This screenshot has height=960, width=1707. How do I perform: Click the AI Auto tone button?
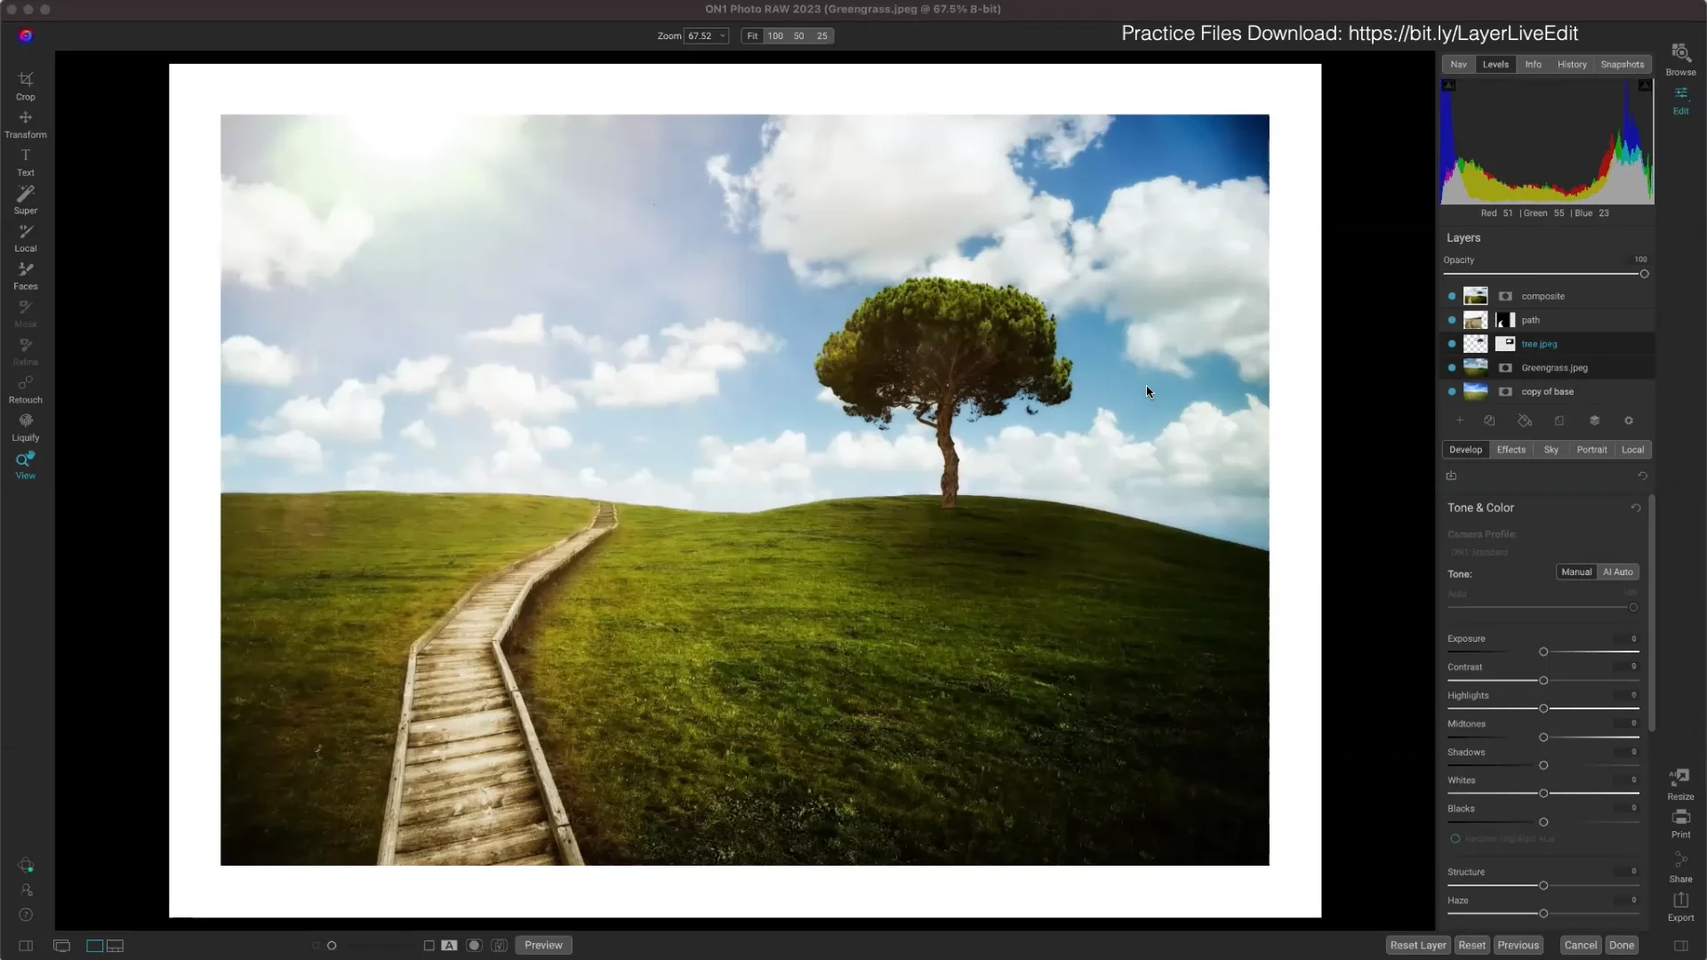pyautogui.click(x=1617, y=572)
